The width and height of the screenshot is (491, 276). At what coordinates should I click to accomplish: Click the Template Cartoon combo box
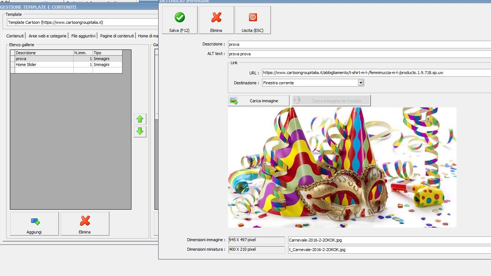(83, 22)
